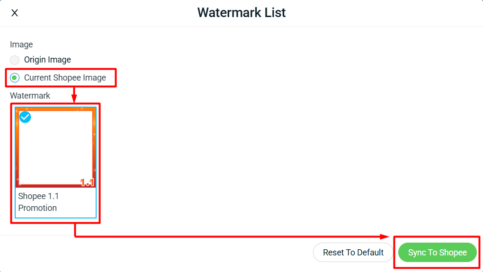Select the Origin Image radio button
Viewport: 483px width, 272px height.
(x=15, y=60)
